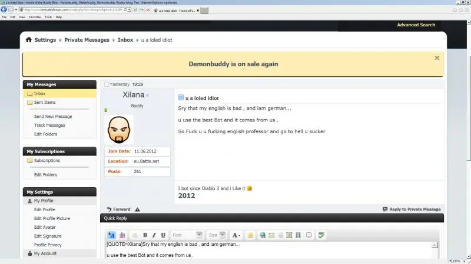Click the Insert Link globe icon
This screenshot has height=264, width=471.
coord(263,235)
